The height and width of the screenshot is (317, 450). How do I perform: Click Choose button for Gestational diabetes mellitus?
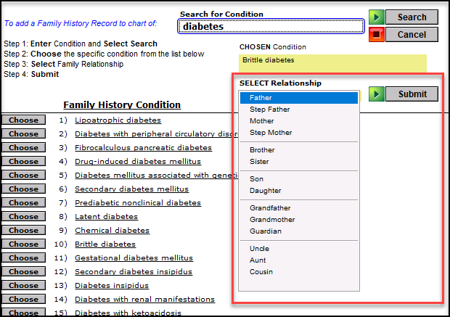coord(23,258)
